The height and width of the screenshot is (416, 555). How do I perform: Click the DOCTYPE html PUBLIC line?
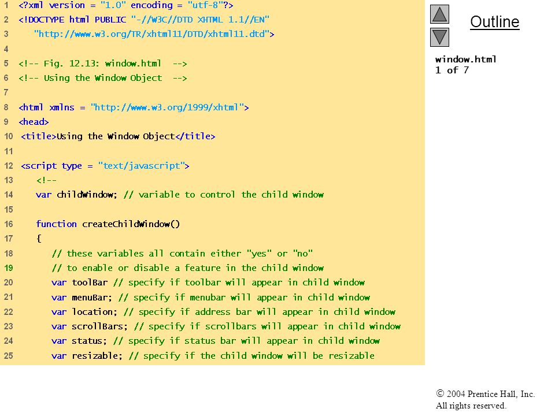tap(144, 20)
